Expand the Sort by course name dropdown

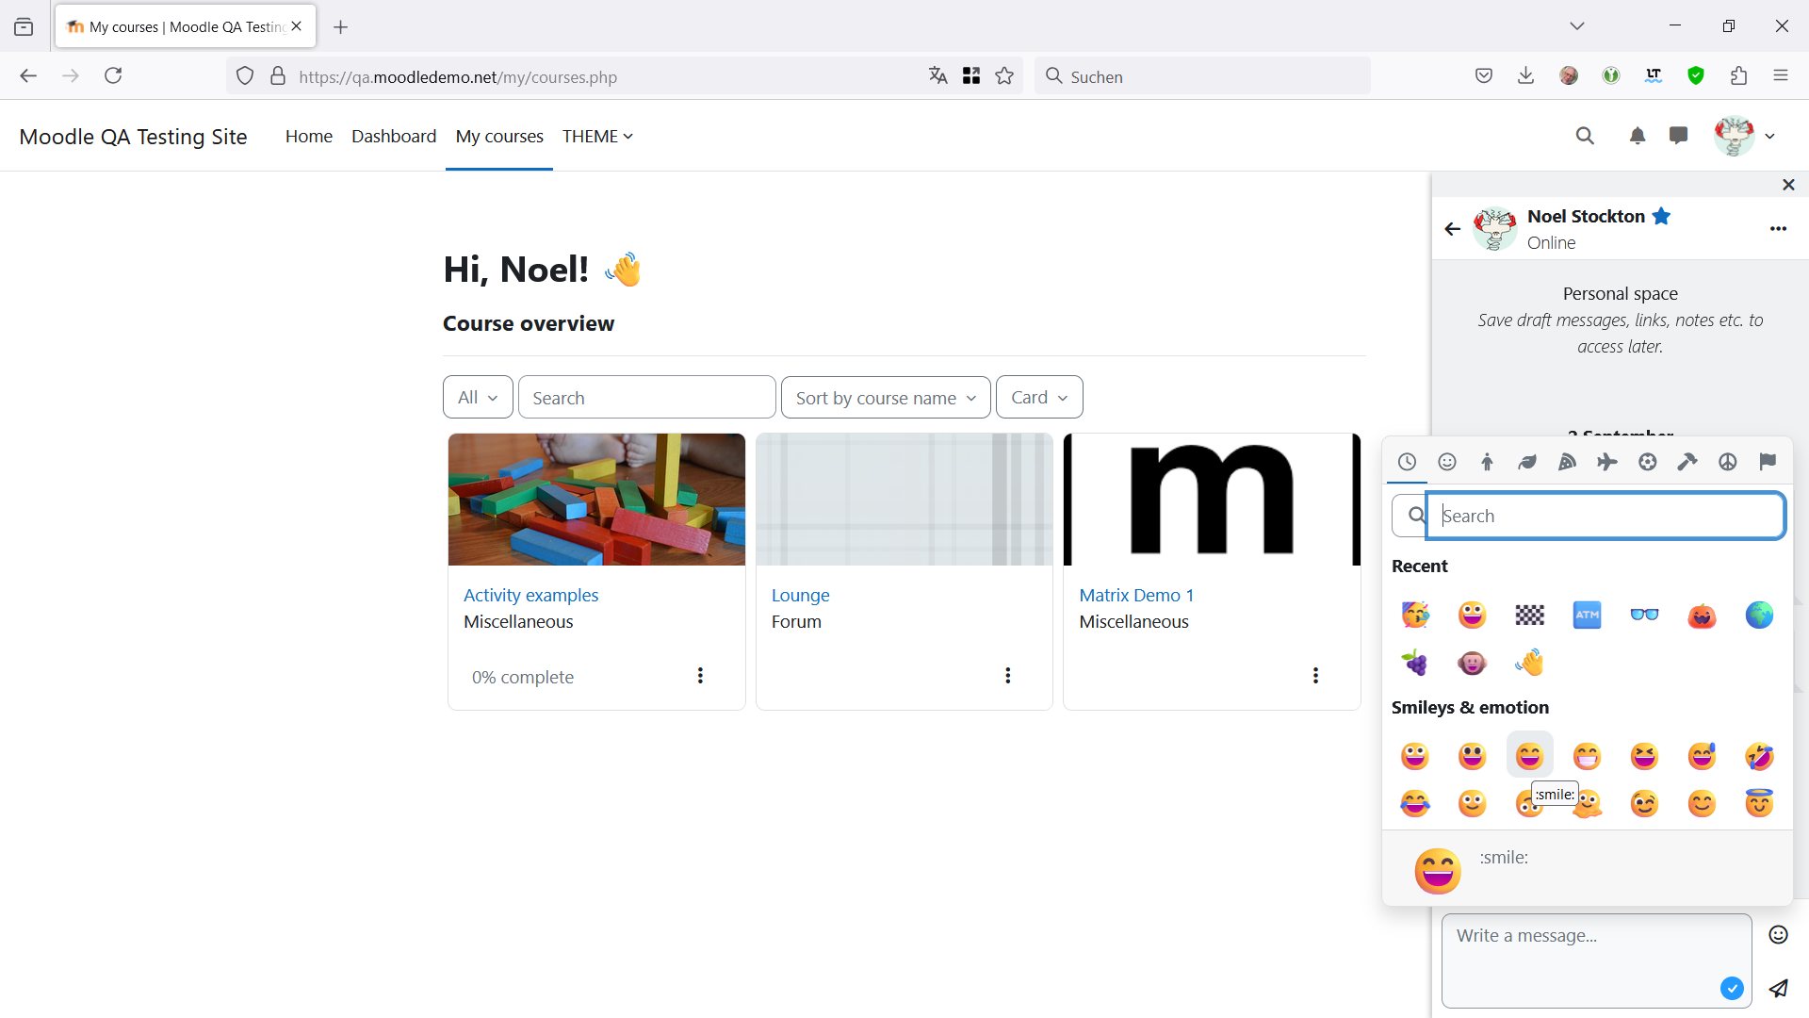coord(886,397)
